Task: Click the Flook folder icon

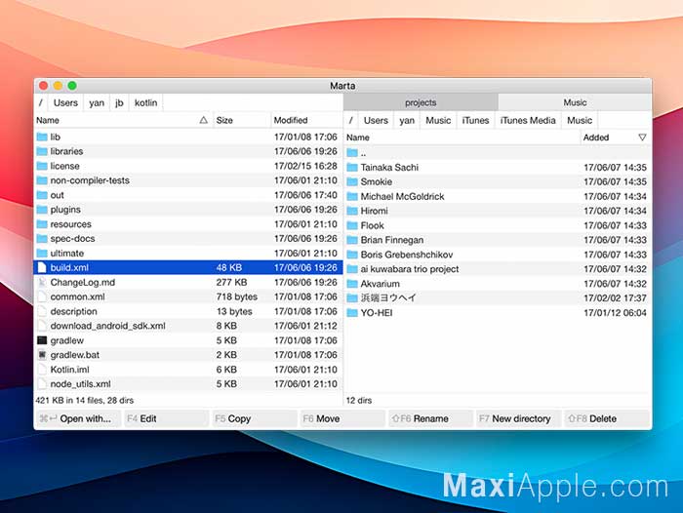Action: pyautogui.click(x=352, y=225)
